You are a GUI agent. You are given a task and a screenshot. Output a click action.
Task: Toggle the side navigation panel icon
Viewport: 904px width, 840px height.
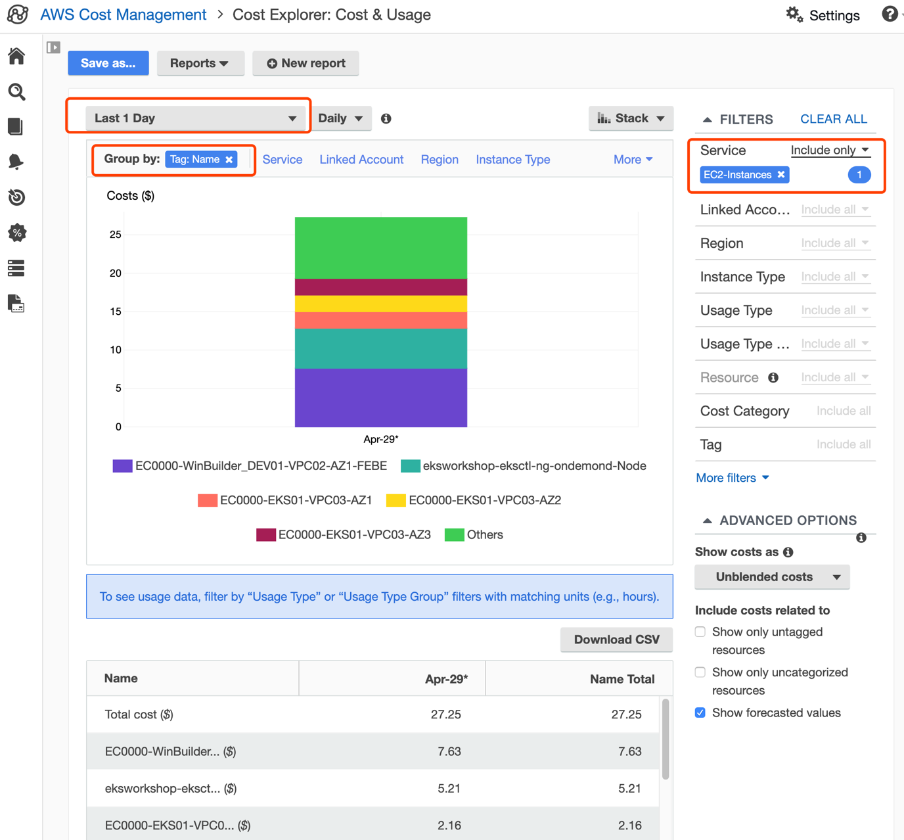point(54,47)
